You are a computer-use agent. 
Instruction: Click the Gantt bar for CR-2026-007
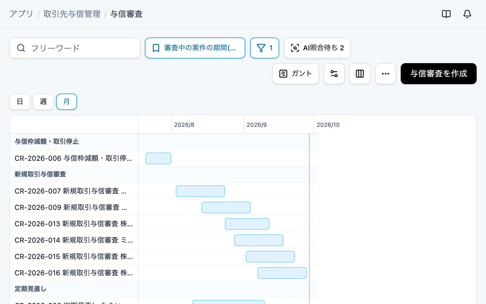(200, 191)
